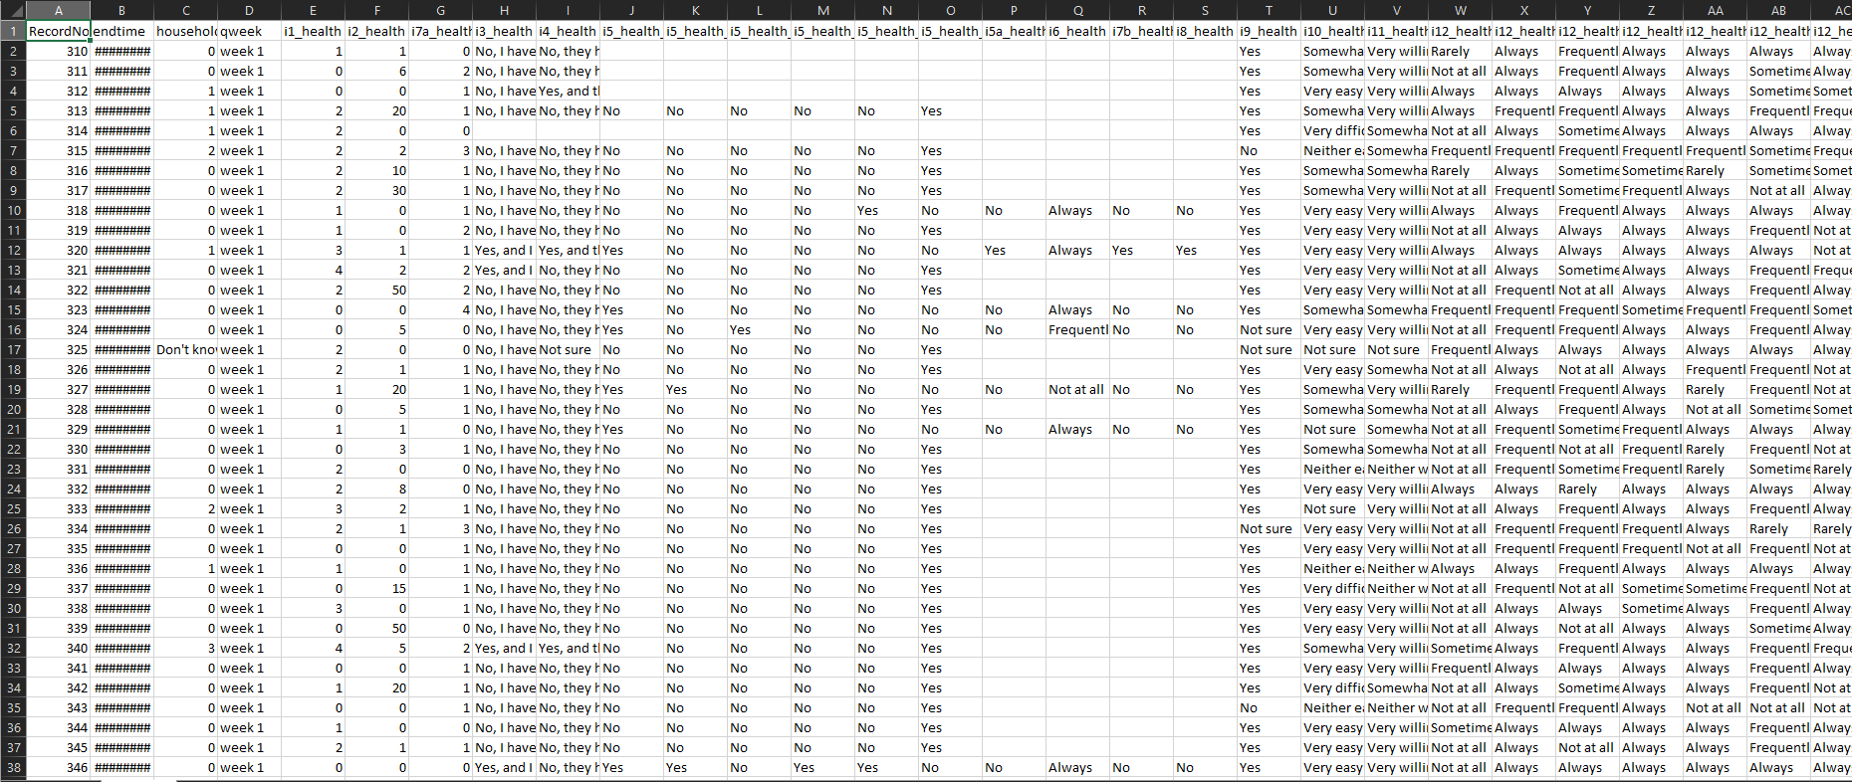Click the Select All corner of the grid
Image resolution: width=1852 pixels, height=782 pixels.
(x=13, y=10)
